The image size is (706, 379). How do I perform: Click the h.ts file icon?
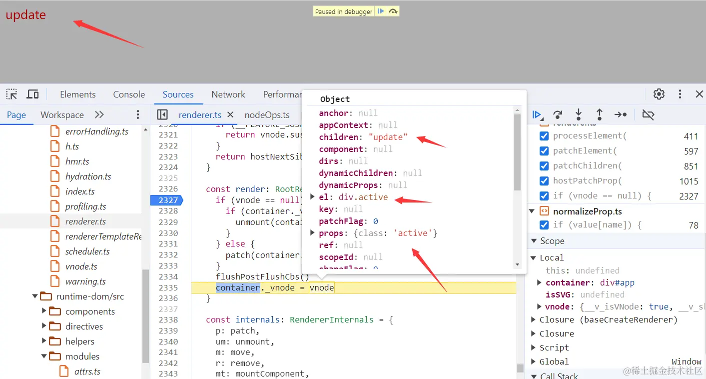55,146
